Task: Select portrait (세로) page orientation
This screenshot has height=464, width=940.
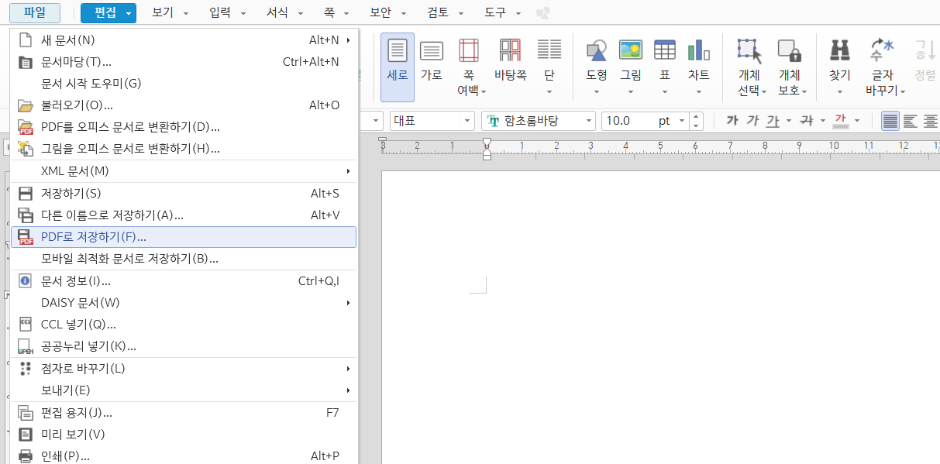Action: click(x=397, y=67)
